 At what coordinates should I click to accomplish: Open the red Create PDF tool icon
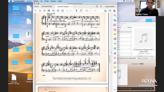click(115, 30)
